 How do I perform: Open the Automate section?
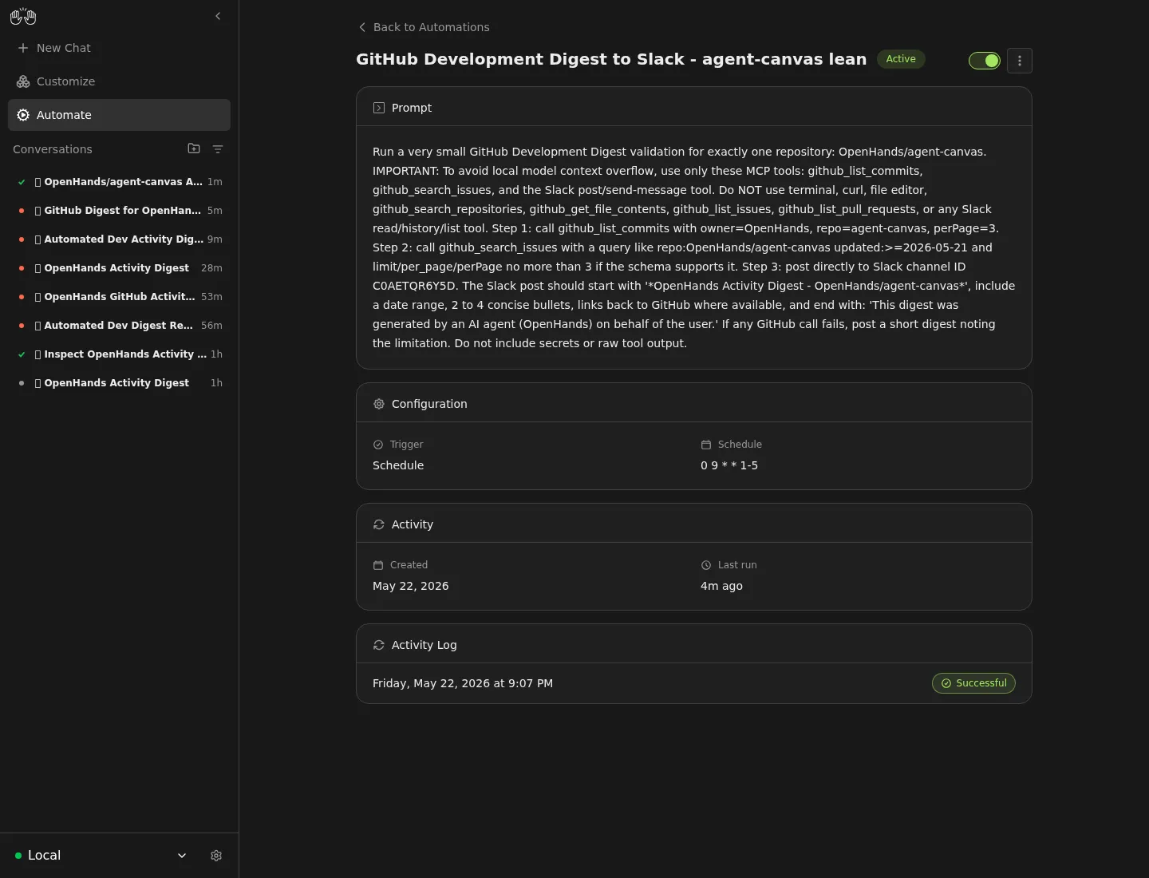[x=119, y=115]
